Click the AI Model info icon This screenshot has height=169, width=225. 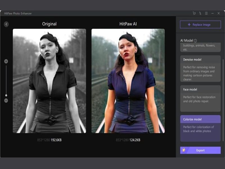(195, 41)
